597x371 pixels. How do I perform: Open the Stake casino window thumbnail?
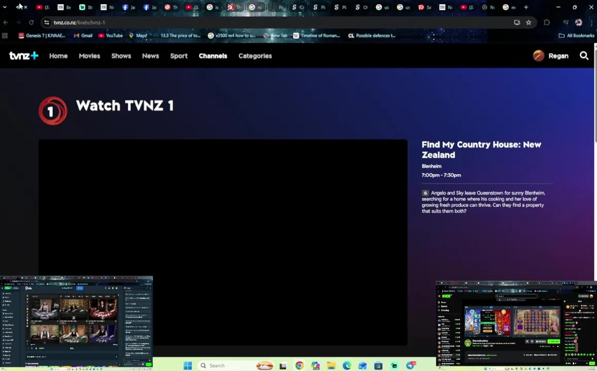point(76,323)
